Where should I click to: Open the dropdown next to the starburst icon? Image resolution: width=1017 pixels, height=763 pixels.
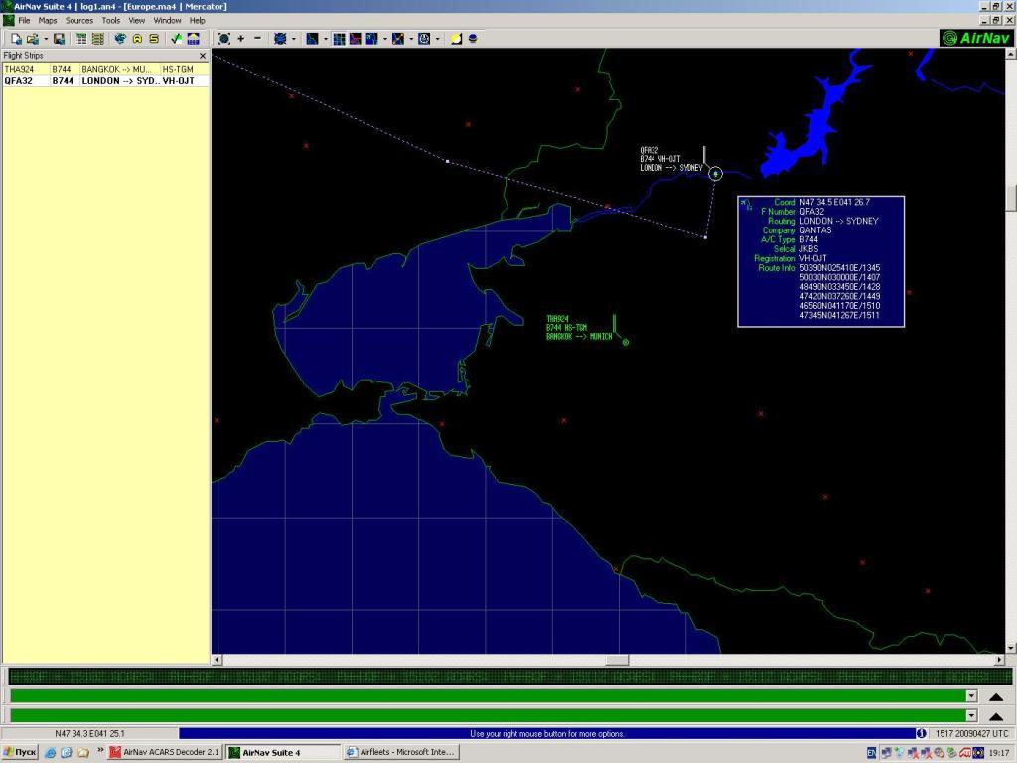point(293,39)
